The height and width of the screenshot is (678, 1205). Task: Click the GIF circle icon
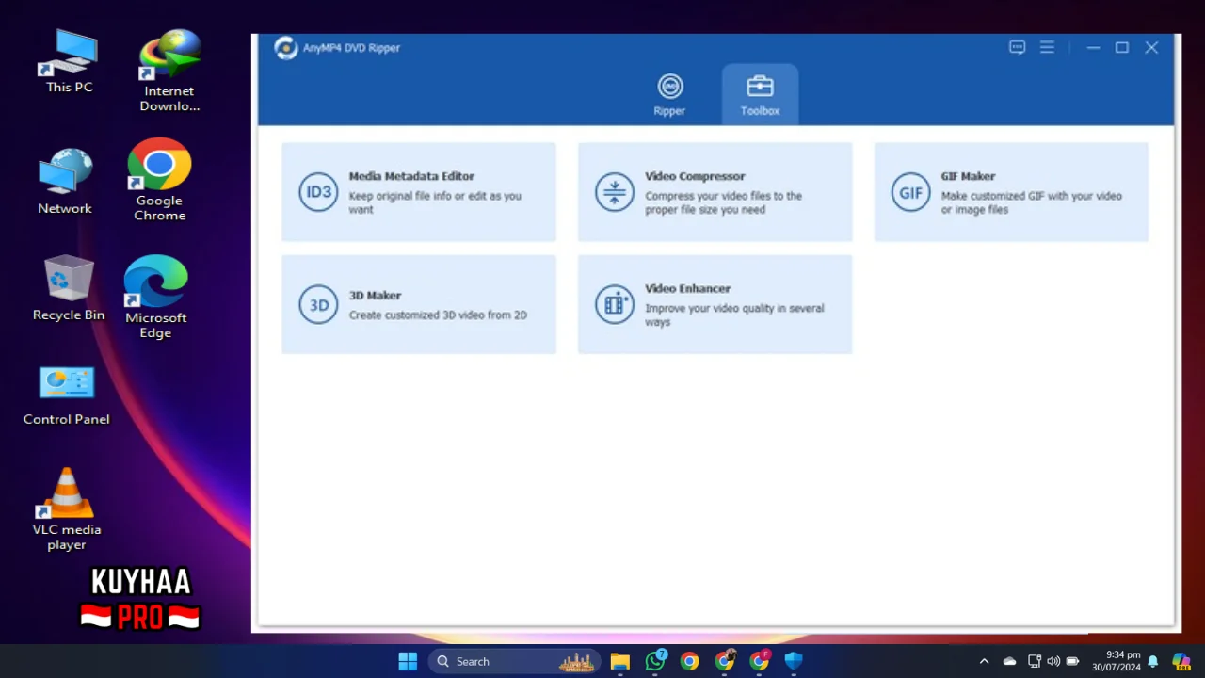pyautogui.click(x=910, y=192)
